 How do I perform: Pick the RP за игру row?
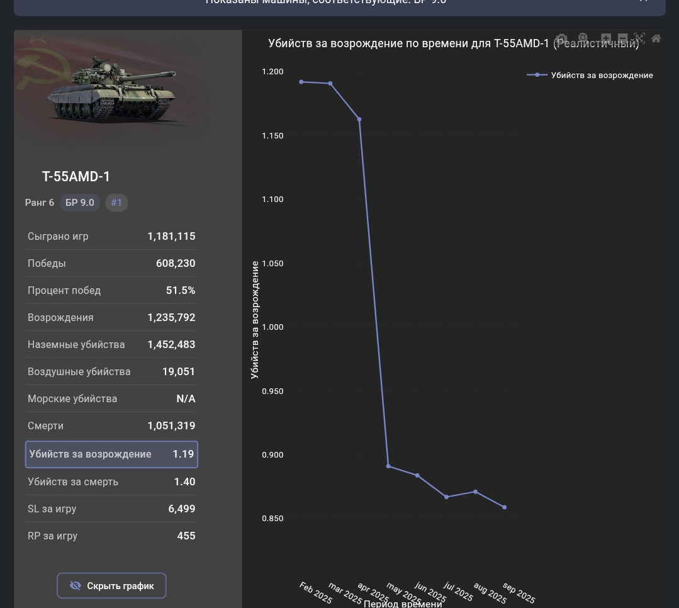tap(111, 536)
